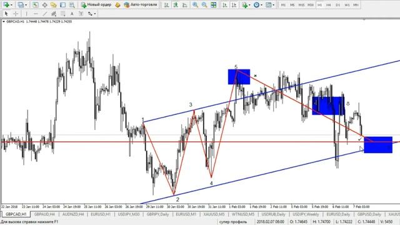This screenshot has width=400, height=225.
Task: Select the crosshair tool
Action: [x=16, y=14]
